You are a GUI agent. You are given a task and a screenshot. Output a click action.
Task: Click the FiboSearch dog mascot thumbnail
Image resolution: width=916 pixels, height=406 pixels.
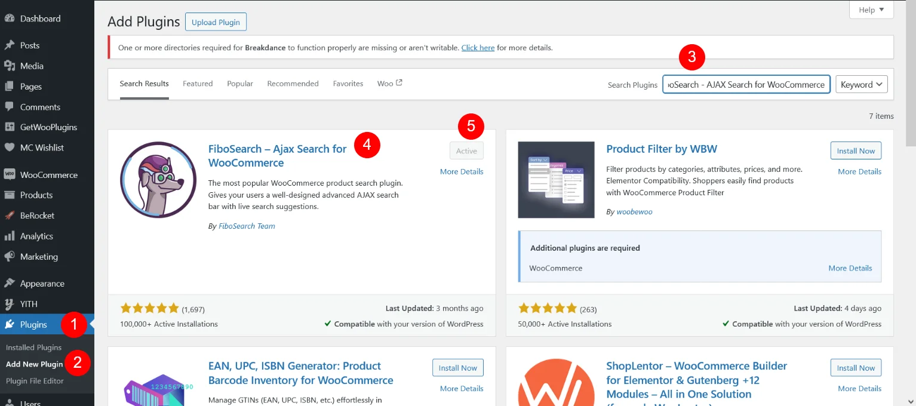(158, 180)
